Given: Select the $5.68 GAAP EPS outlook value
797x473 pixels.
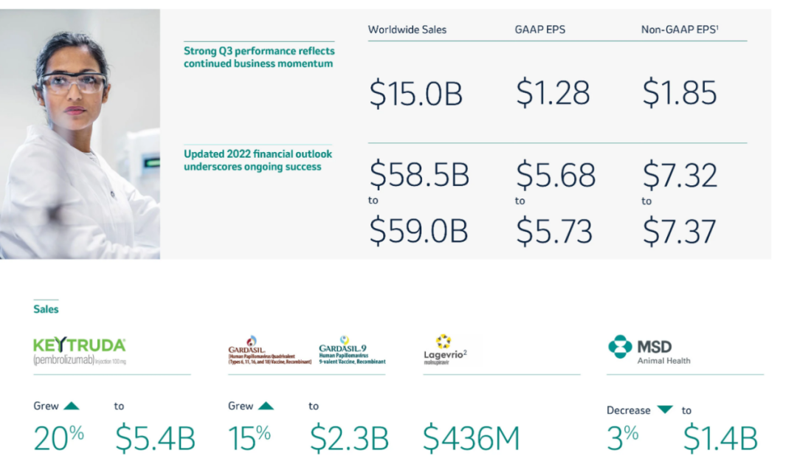Looking at the screenshot, I should (x=556, y=175).
